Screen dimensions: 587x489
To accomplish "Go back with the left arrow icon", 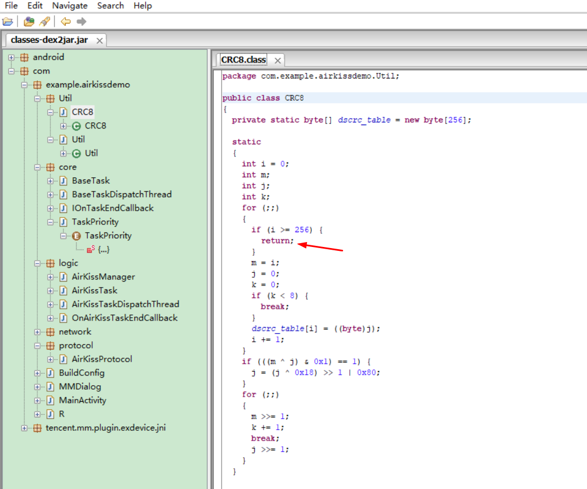I will tap(66, 22).
